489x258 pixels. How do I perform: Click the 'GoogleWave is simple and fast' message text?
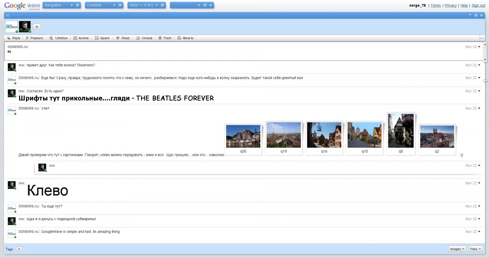tap(80, 232)
